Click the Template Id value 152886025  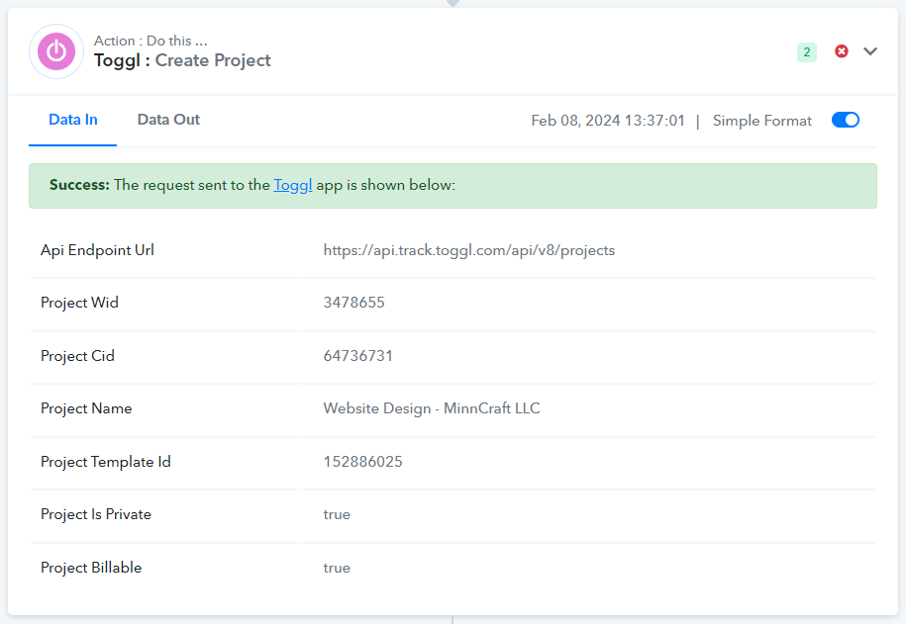(362, 461)
